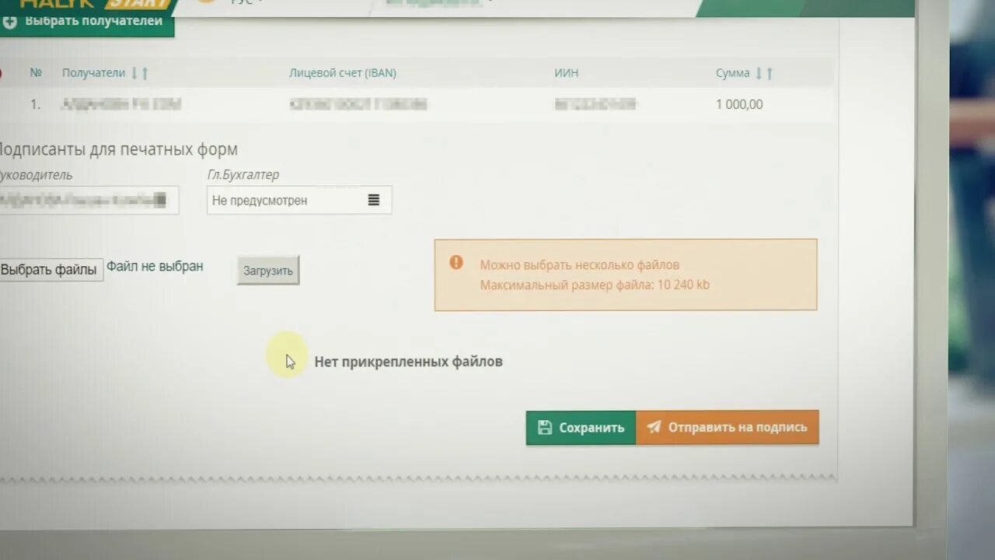The height and width of the screenshot is (560, 995).
Task: Sort recipients by 'Получатели' column arrows
Action: (139, 73)
